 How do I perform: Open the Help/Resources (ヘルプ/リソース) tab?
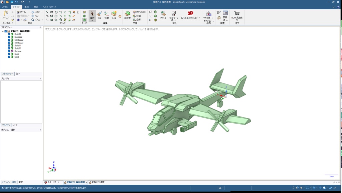click(49, 7)
